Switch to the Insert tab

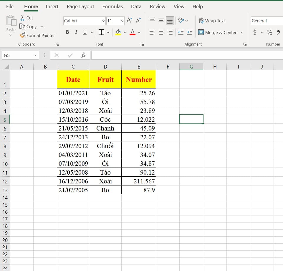[x=52, y=6]
